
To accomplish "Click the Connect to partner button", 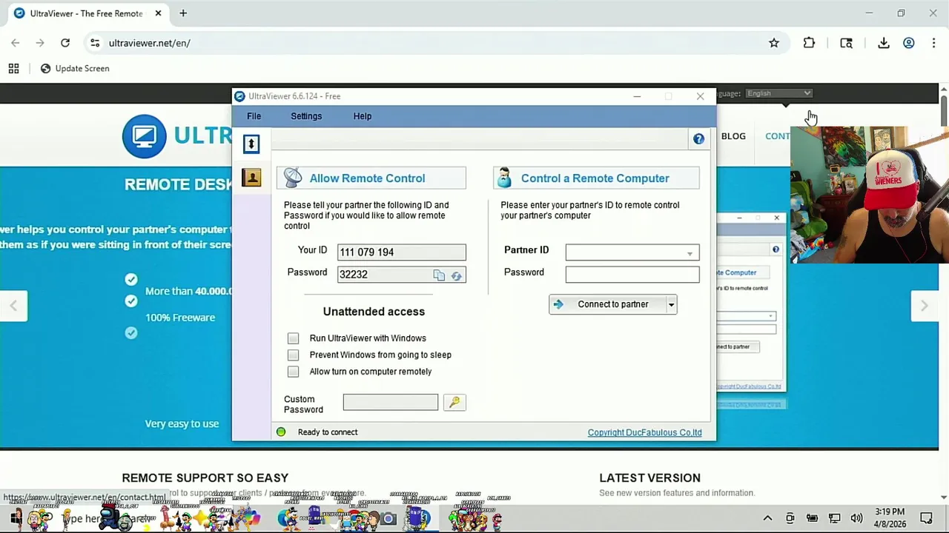I will coord(607,304).
